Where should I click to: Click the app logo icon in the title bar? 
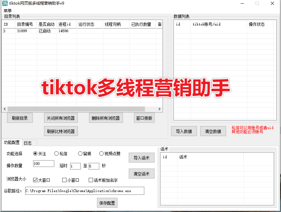tap(5, 3)
